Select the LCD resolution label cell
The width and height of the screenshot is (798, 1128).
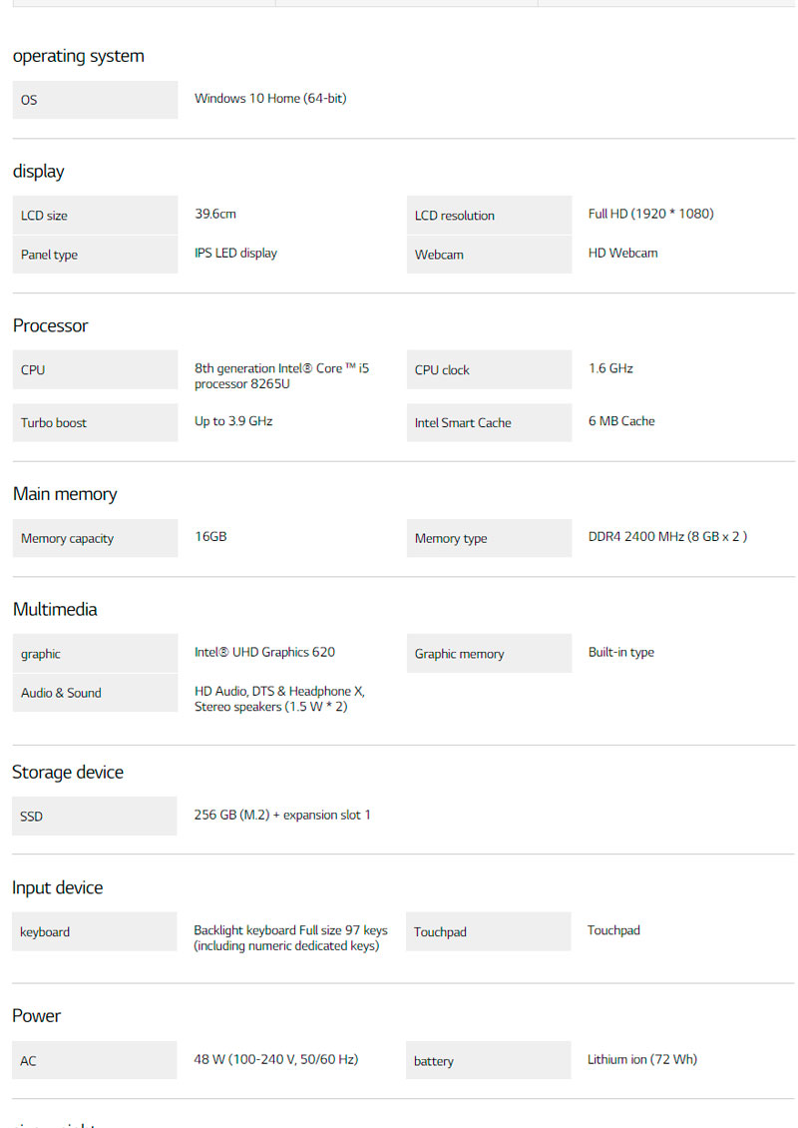tap(489, 216)
